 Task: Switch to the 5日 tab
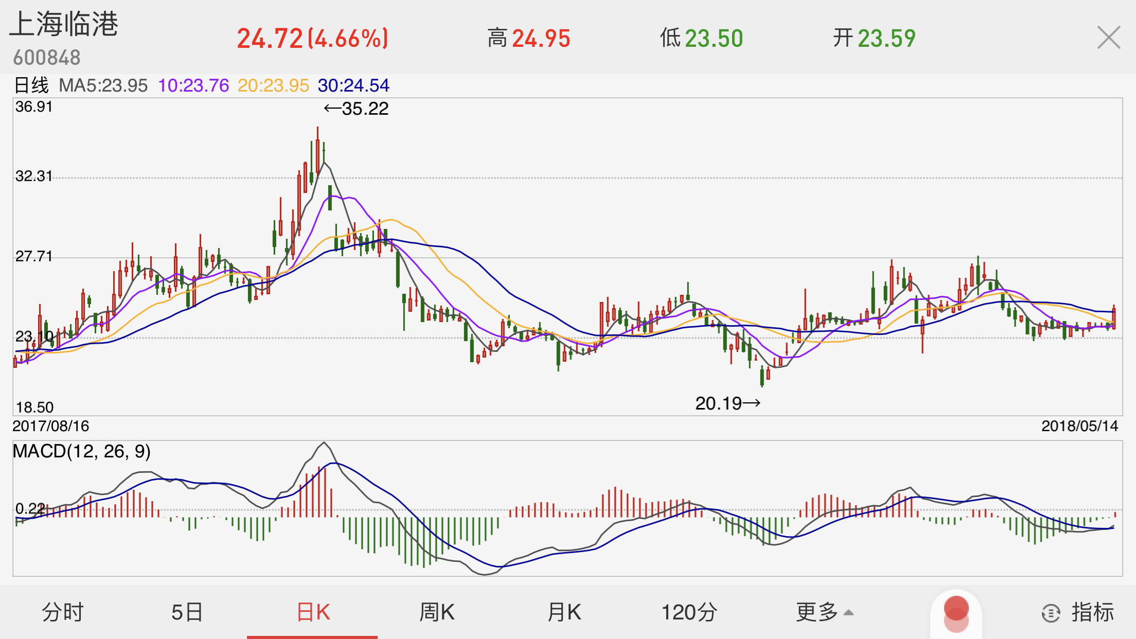[187, 612]
